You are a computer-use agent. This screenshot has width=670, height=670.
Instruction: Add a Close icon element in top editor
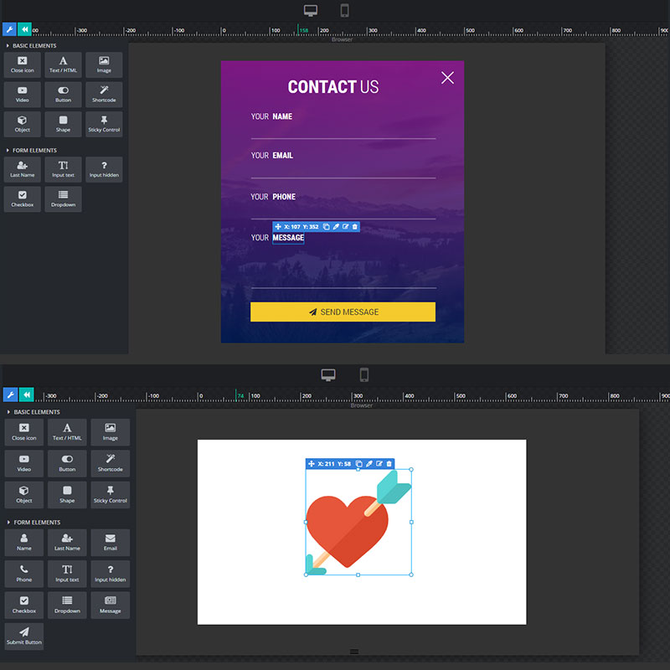coord(23,65)
